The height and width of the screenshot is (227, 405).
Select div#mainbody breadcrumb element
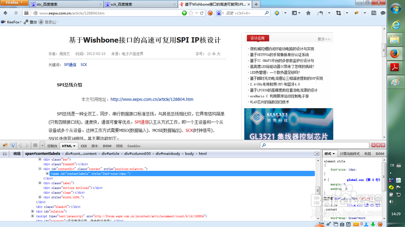[168, 153]
